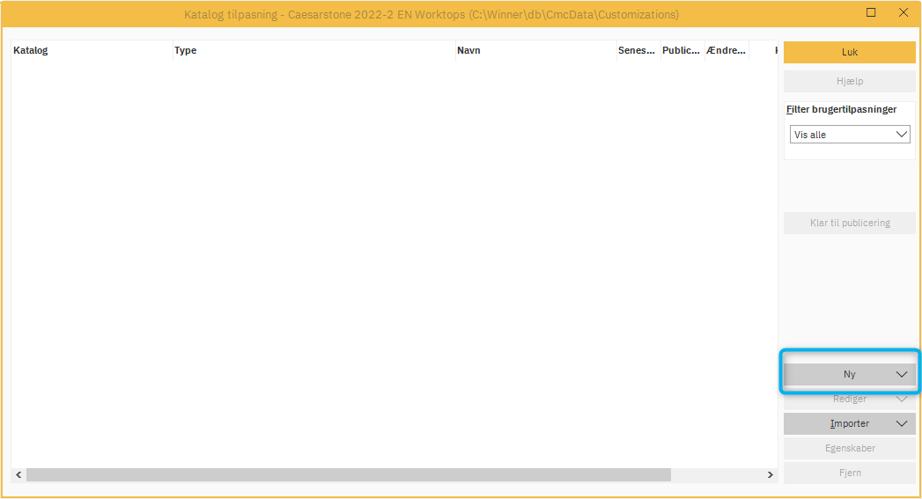
Task: Click the truncated Senes... column header
Action: pos(637,50)
